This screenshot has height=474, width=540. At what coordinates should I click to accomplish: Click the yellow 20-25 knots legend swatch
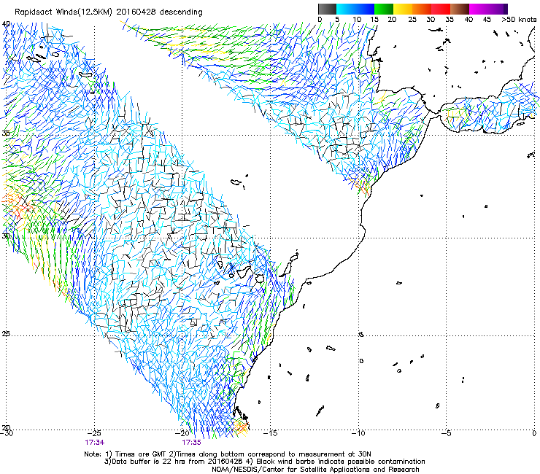(x=403, y=9)
